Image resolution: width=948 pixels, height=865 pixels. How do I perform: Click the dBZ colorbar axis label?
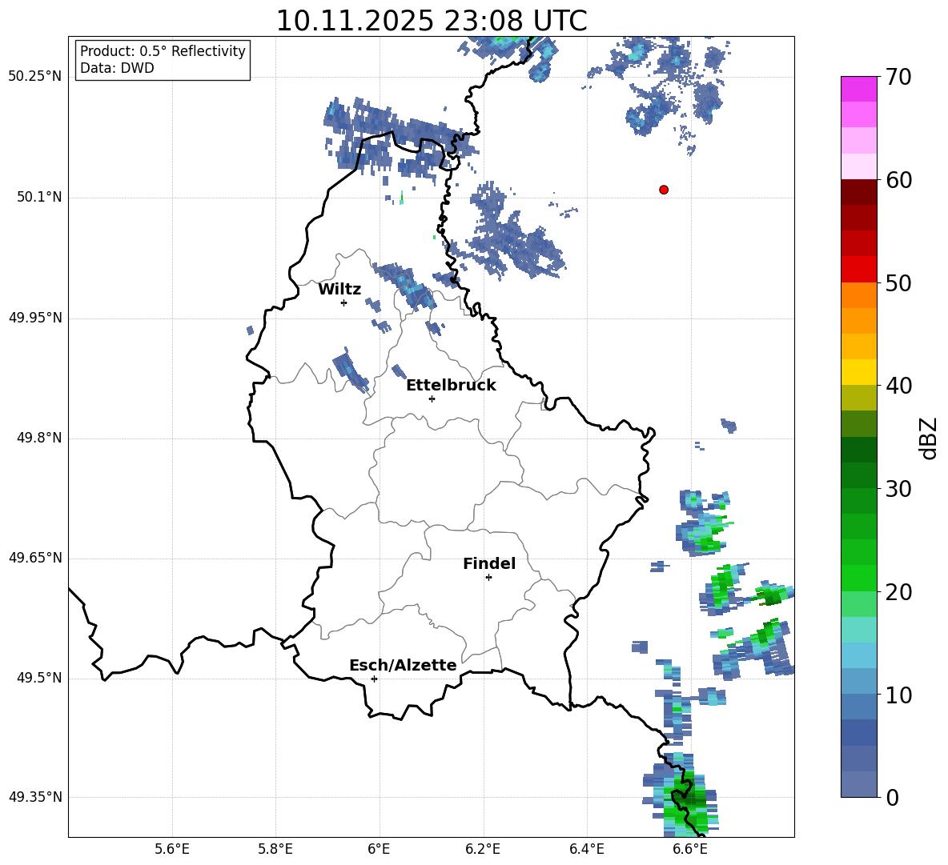pyautogui.click(x=928, y=438)
